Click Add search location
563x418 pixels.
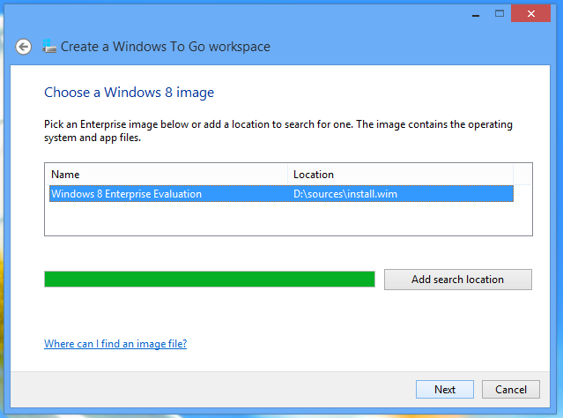click(x=458, y=280)
